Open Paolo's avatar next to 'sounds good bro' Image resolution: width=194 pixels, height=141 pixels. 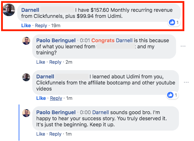coord(26,113)
